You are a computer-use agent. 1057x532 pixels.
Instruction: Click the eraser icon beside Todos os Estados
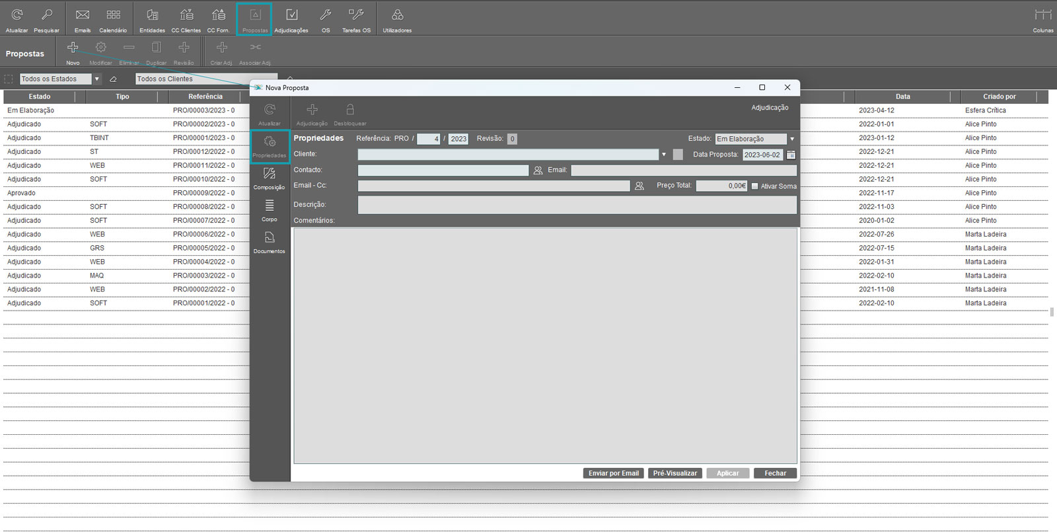[x=113, y=79]
